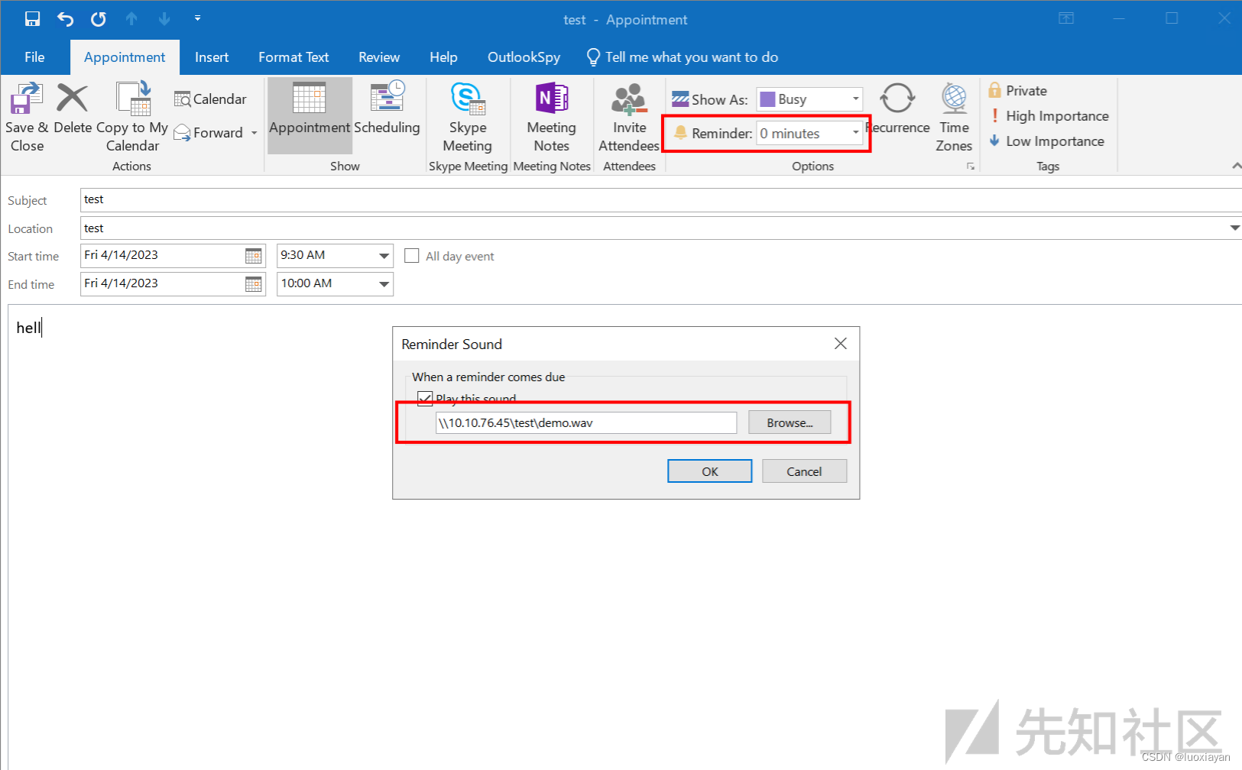Go to previous item arrow

[x=131, y=19]
